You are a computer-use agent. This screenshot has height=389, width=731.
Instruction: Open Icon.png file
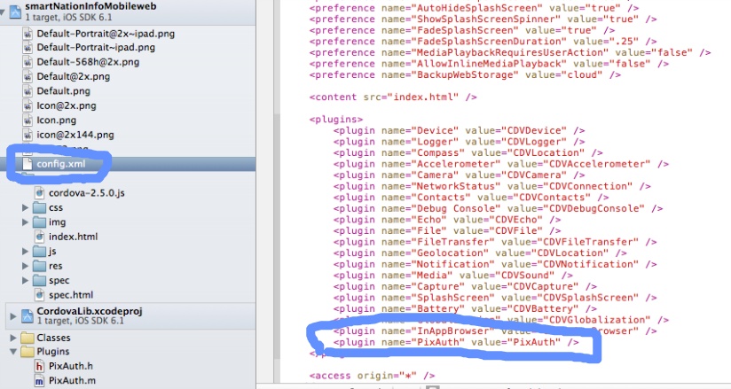pyautogui.click(x=57, y=121)
